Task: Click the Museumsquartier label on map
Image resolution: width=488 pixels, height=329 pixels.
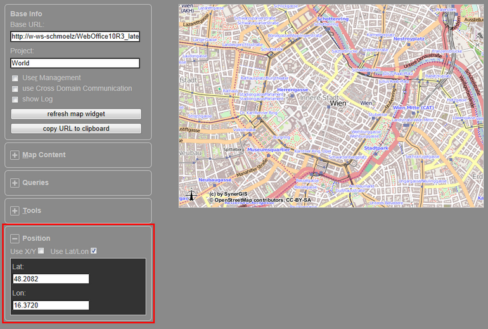Action: (x=269, y=150)
